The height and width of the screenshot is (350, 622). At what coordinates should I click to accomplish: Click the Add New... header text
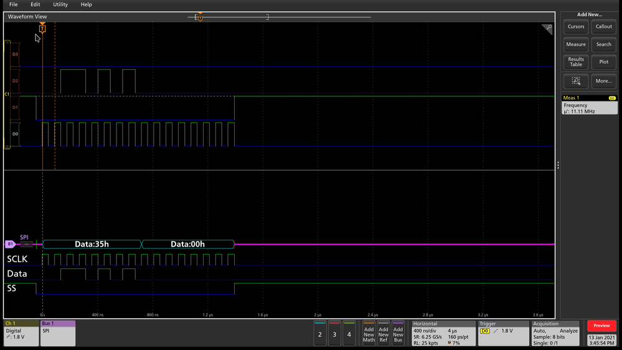click(x=590, y=14)
